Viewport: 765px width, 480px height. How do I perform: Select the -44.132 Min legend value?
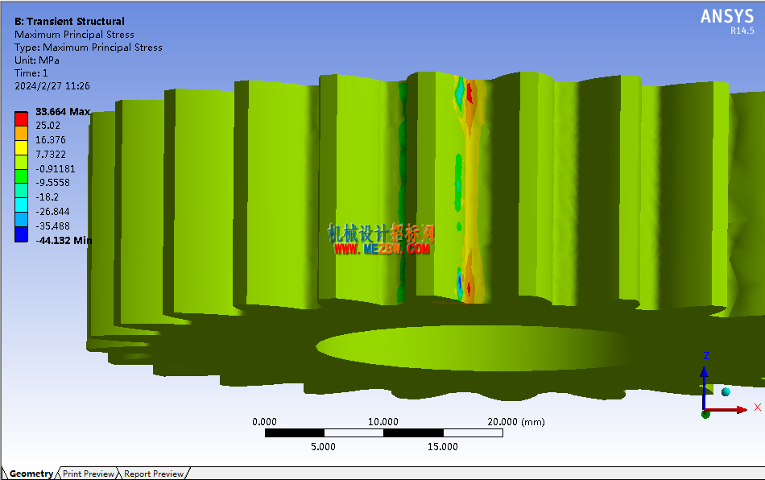click(x=64, y=241)
